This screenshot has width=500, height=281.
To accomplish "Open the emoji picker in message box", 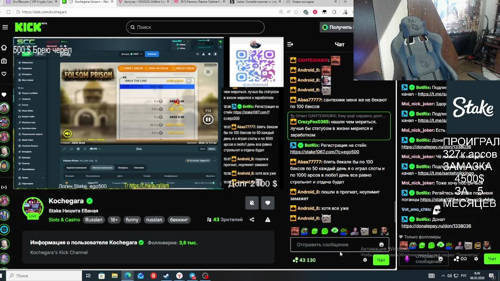I will pos(382,245).
